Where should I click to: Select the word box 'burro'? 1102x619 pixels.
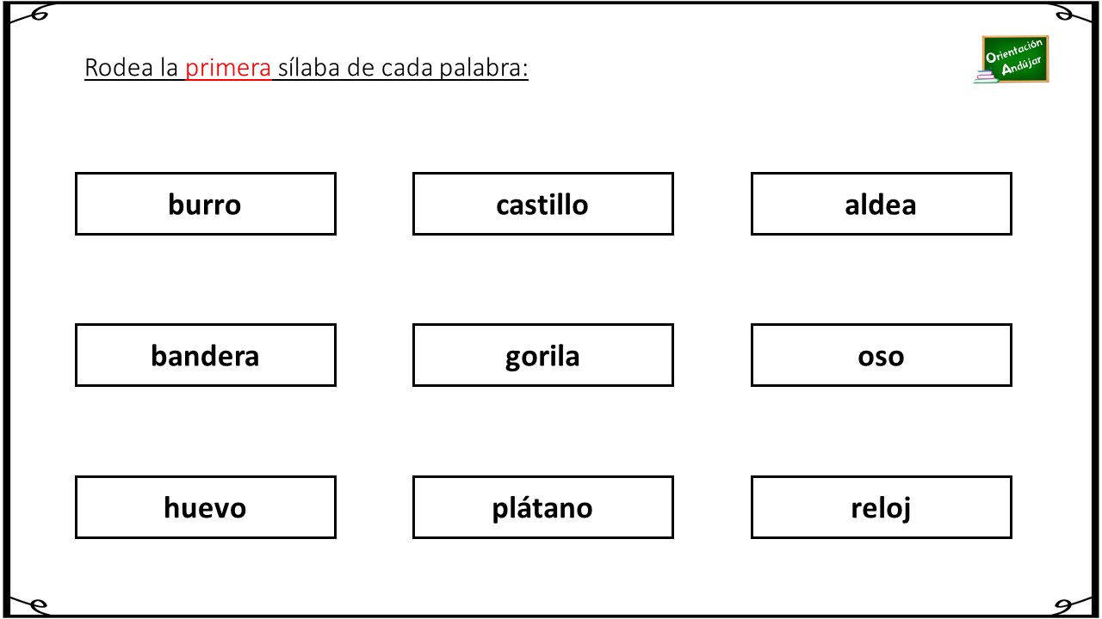coord(205,204)
